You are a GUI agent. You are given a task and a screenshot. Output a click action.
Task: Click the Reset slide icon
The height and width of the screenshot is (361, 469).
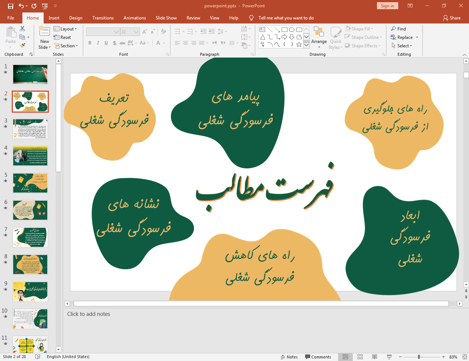tap(62, 37)
